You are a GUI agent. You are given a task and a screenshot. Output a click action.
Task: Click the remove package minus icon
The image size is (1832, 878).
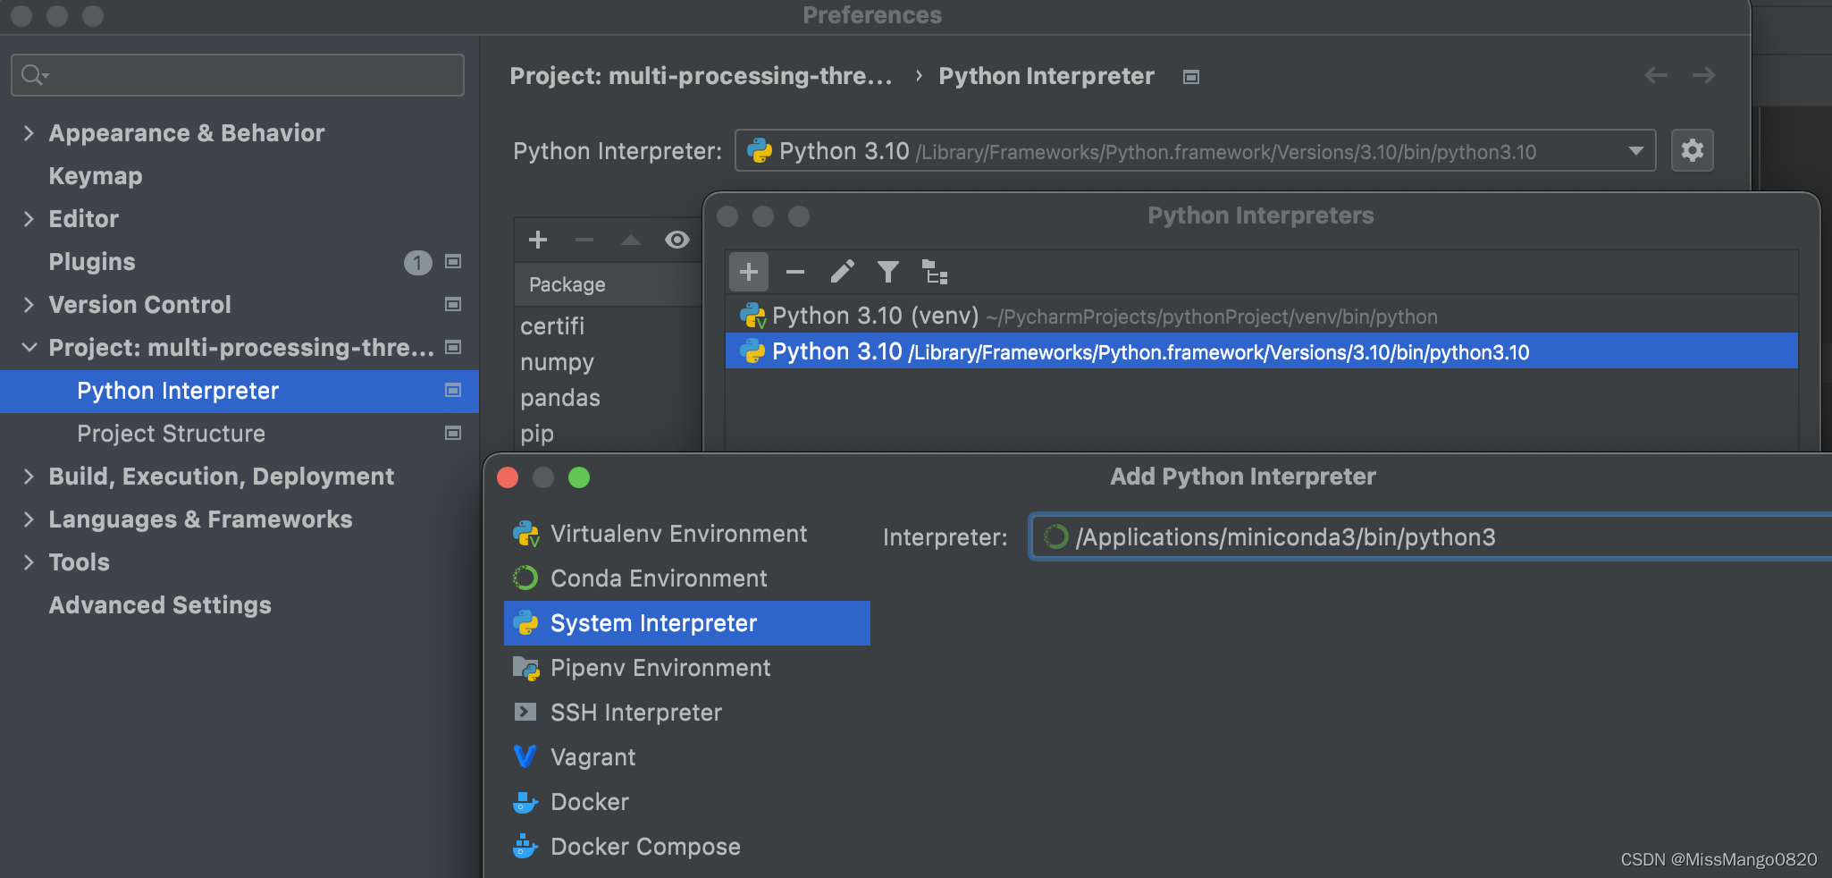click(x=584, y=240)
